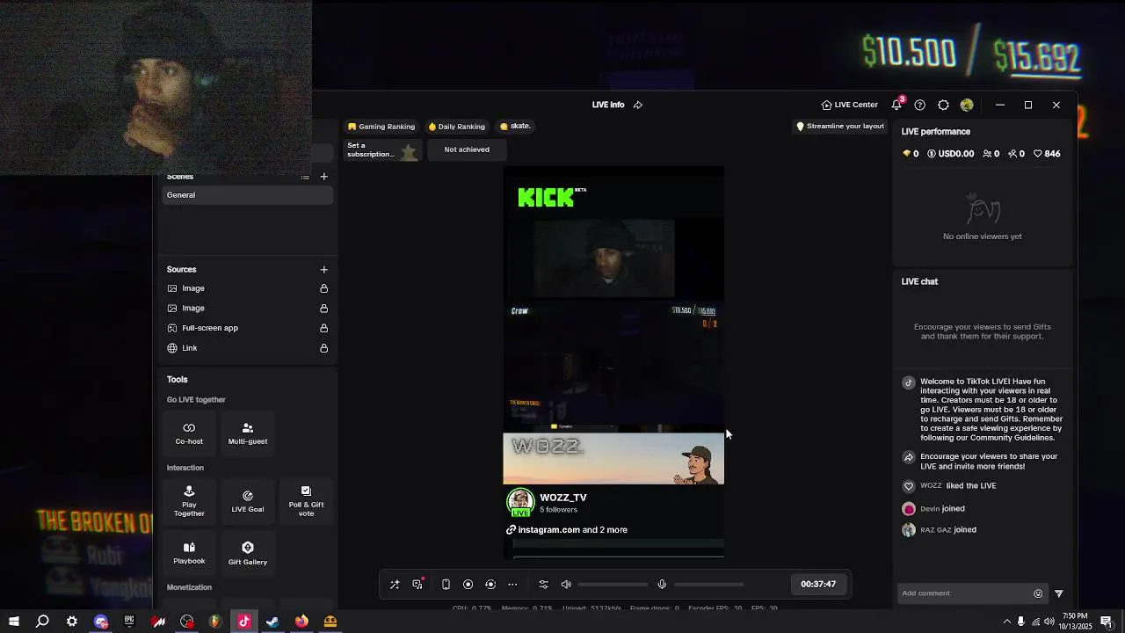Open Epic Games from taskbar
Screen dimensions: 1125x633
click(x=129, y=622)
